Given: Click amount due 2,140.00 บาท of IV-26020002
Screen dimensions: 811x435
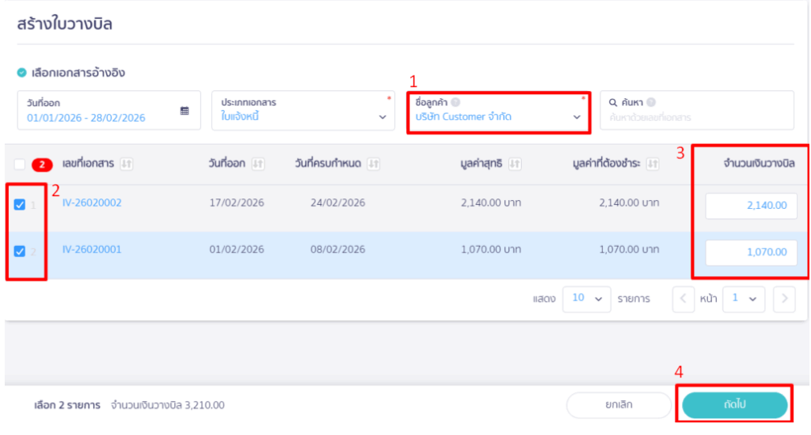Looking at the screenshot, I should coord(629,202).
